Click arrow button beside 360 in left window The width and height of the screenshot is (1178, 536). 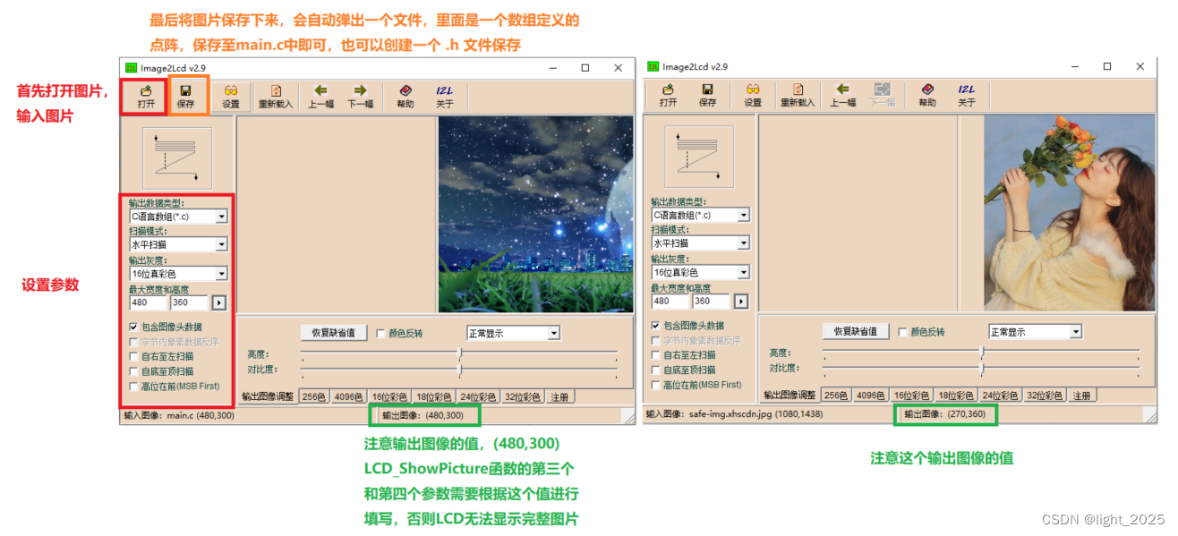218,303
